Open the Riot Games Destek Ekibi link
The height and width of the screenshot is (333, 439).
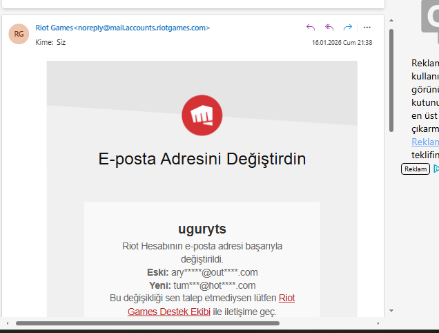pyautogui.click(x=211, y=305)
